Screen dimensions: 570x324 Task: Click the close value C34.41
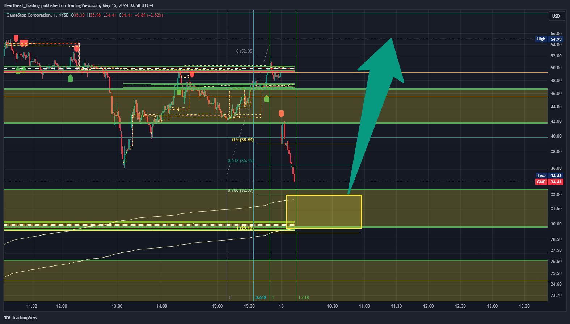(126, 15)
